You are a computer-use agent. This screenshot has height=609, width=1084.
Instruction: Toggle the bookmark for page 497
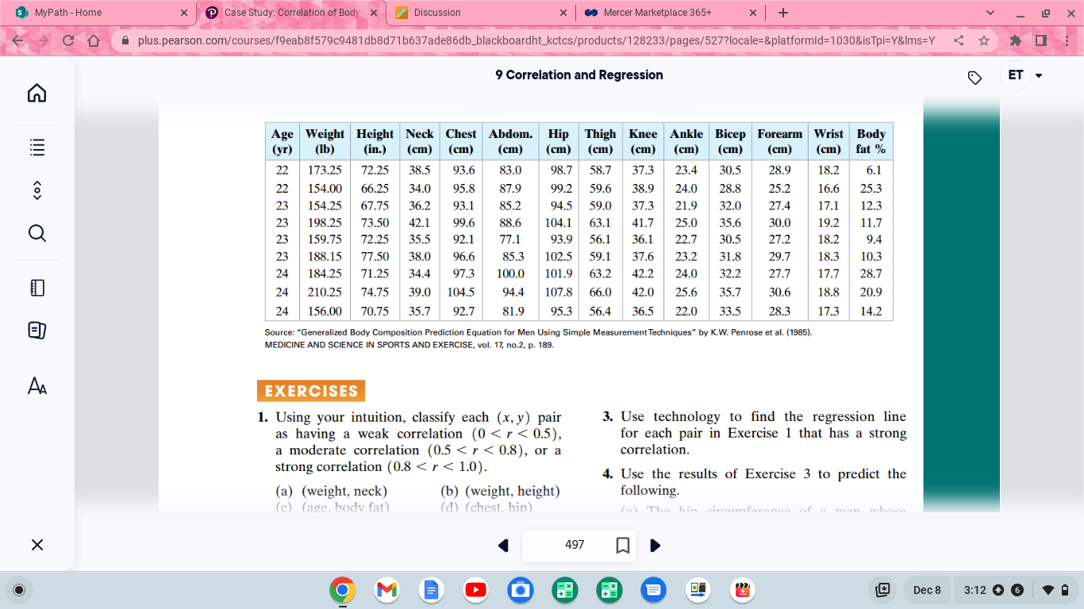point(624,546)
